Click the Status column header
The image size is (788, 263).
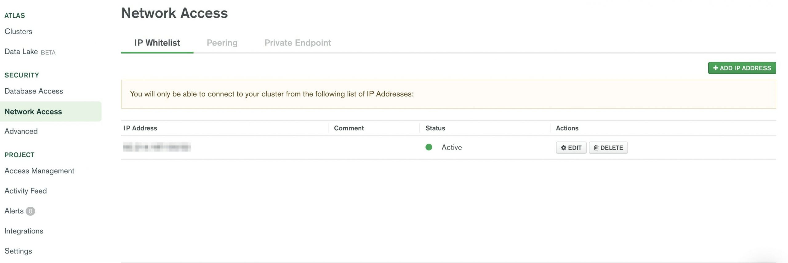[x=435, y=128]
